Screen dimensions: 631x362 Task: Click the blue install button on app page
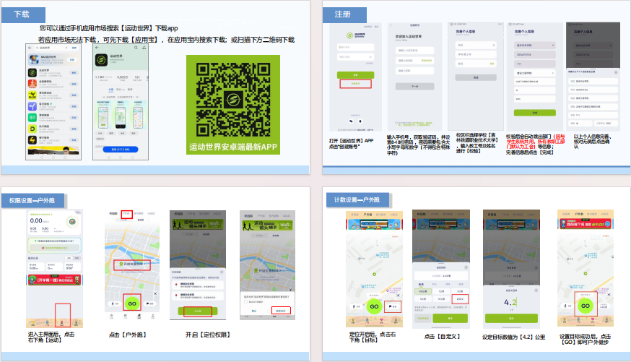pos(121,150)
